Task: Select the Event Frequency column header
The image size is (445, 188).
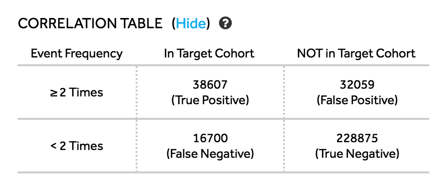Action: point(77,53)
